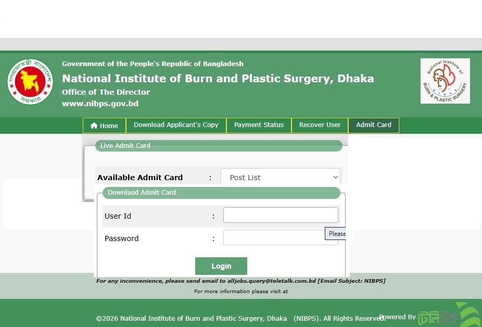Screen dimensions: 482x327
Task: Click into the Password field
Action: (x=274, y=238)
